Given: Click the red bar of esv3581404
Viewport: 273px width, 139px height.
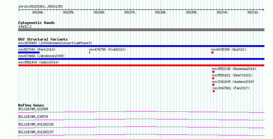Looking at the screenshot, I should click(141, 65).
